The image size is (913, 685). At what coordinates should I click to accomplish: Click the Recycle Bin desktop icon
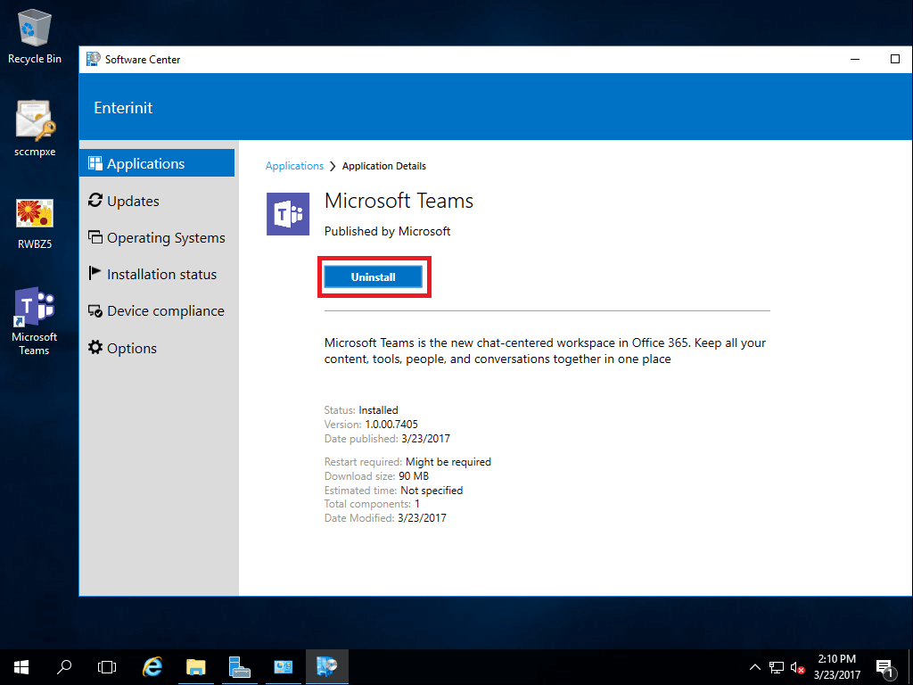pos(35,35)
